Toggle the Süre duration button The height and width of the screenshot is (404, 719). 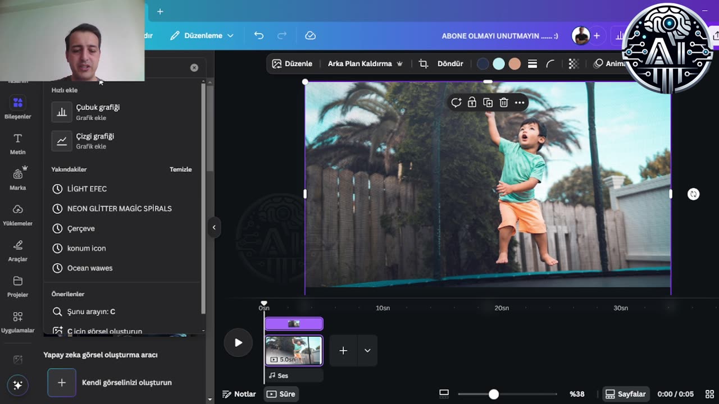click(x=281, y=394)
